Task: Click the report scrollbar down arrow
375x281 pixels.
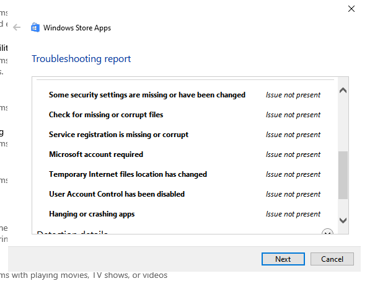Action: [x=343, y=220]
